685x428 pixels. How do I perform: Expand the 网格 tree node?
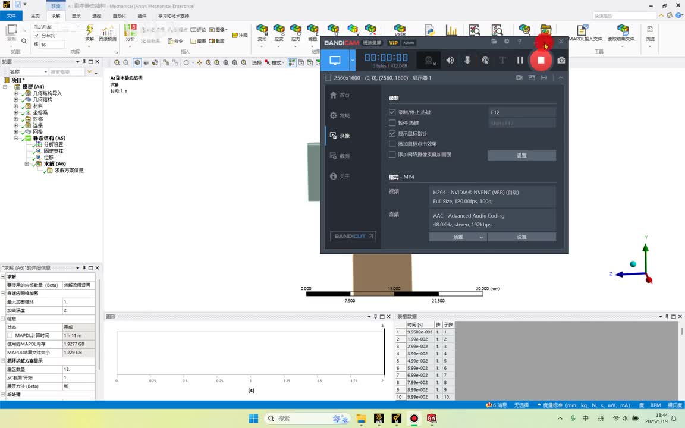pos(15,131)
